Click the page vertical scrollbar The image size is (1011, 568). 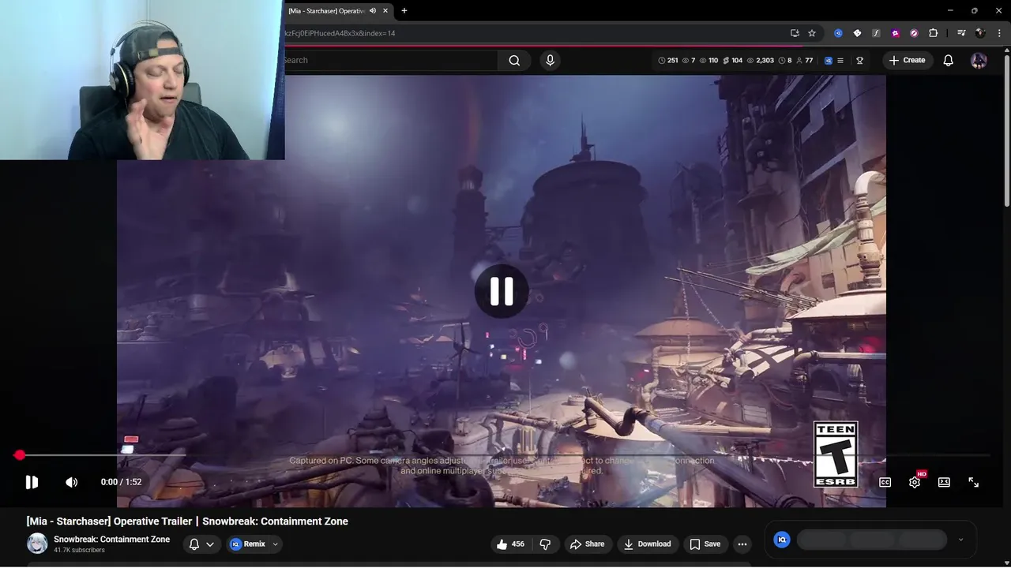pyautogui.click(x=1006, y=130)
